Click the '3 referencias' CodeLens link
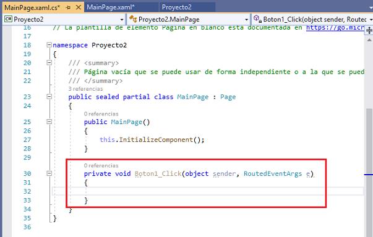The width and height of the screenshot is (373, 237). point(85,89)
